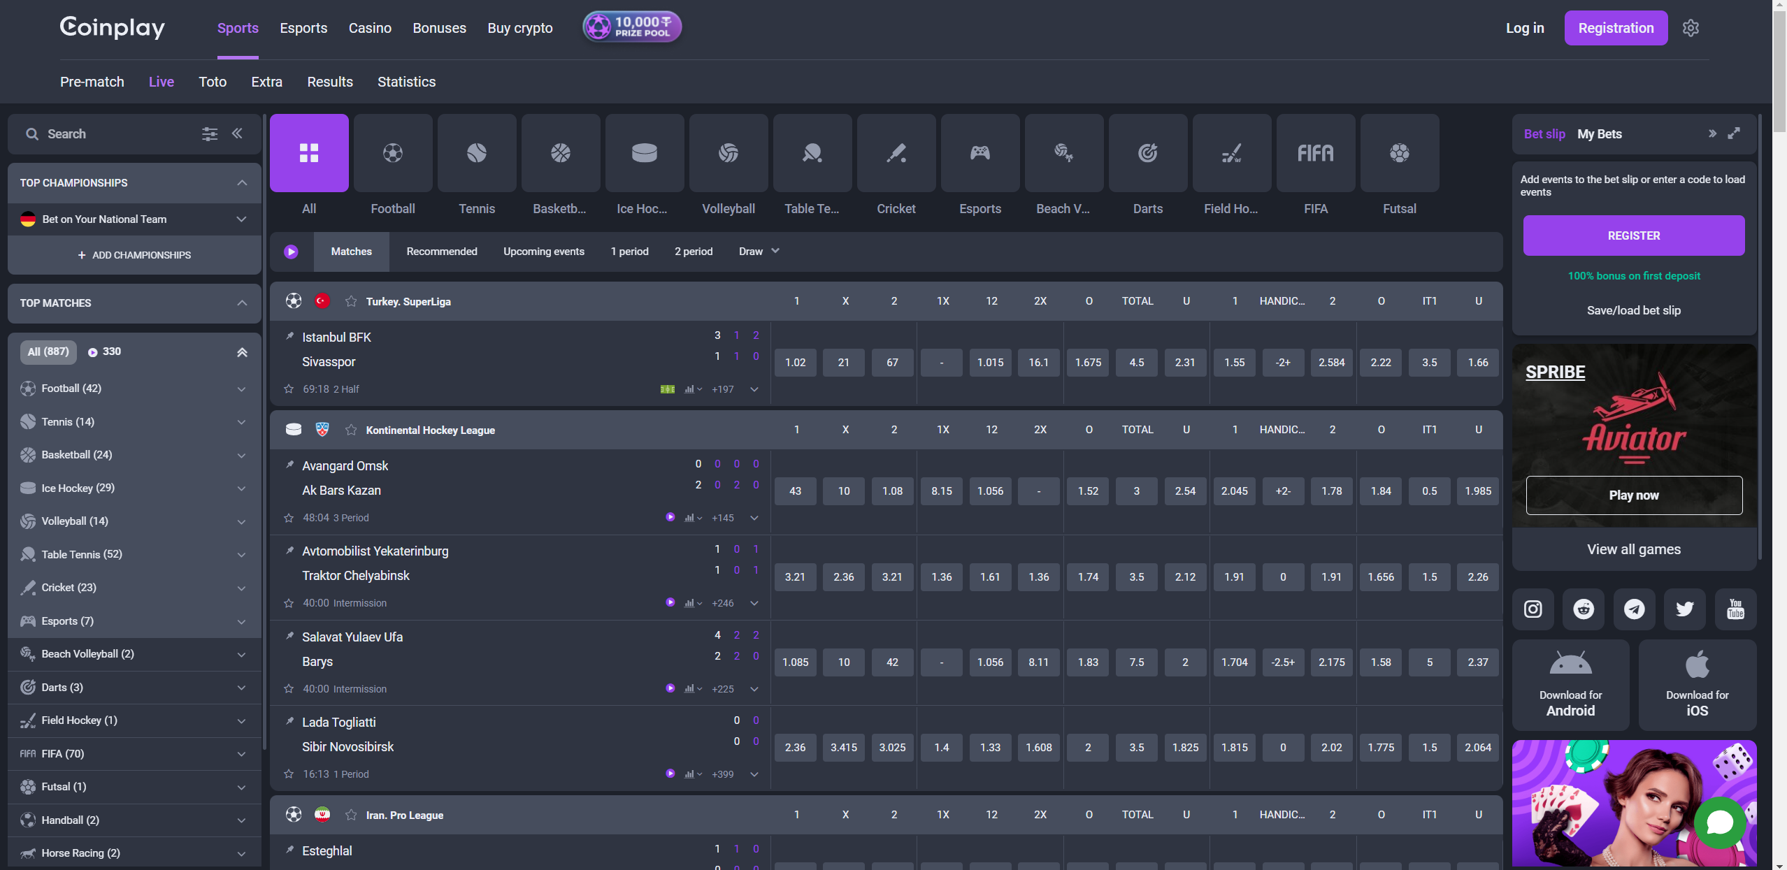Filter by Ice Hockey puck icon
This screenshot has width=1787, height=870.
click(645, 153)
